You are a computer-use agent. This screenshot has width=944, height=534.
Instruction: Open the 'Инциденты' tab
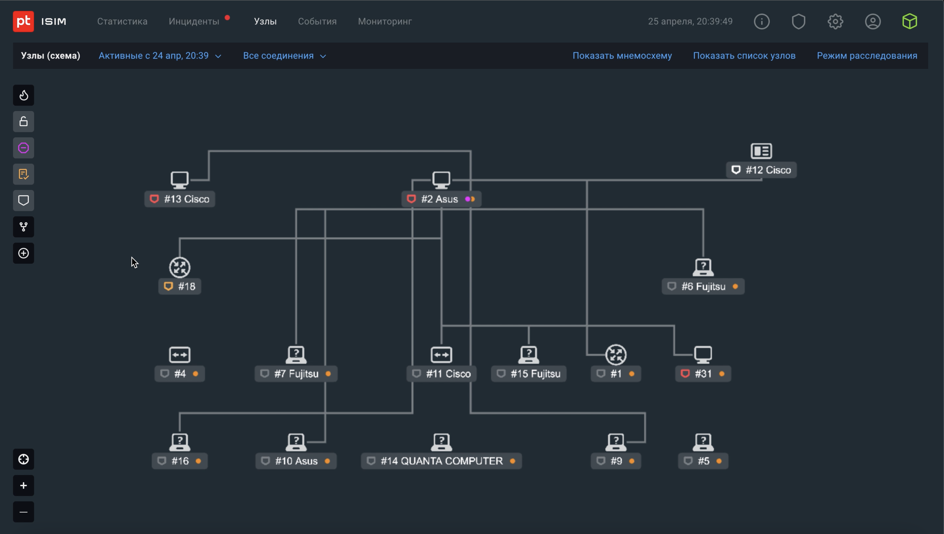click(x=194, y=21)
